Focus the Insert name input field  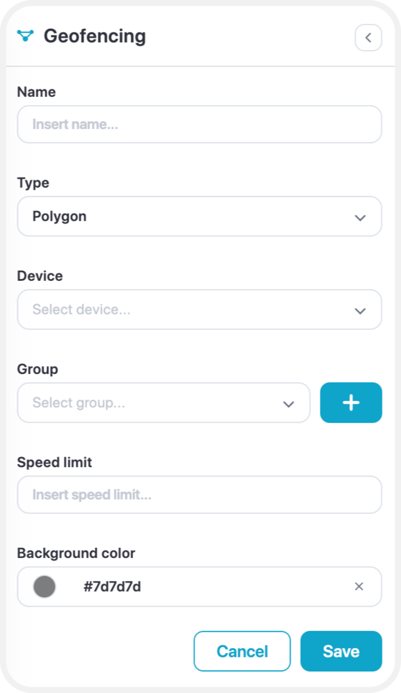pos(199,124)
